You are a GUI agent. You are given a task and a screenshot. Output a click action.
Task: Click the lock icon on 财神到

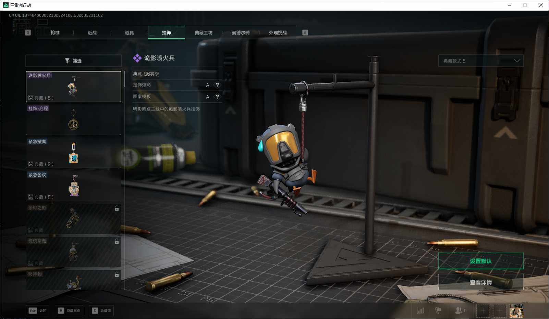point(117,274)
